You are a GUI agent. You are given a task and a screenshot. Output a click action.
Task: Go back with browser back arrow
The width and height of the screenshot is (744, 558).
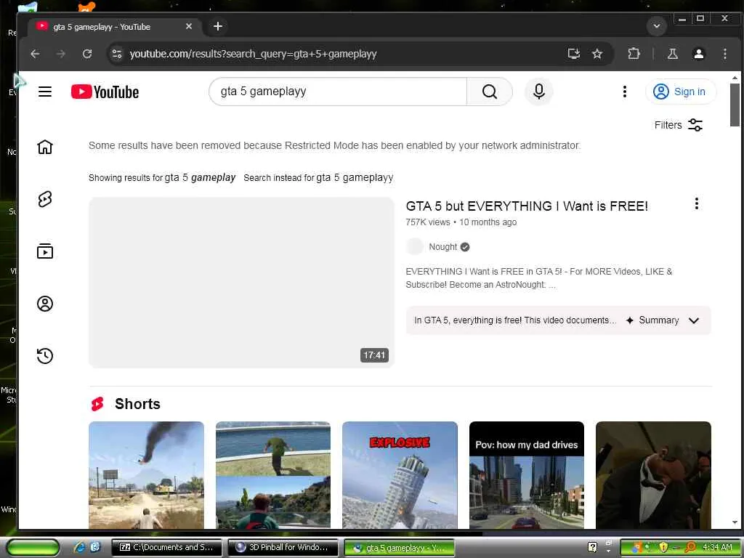pos(35,54)
